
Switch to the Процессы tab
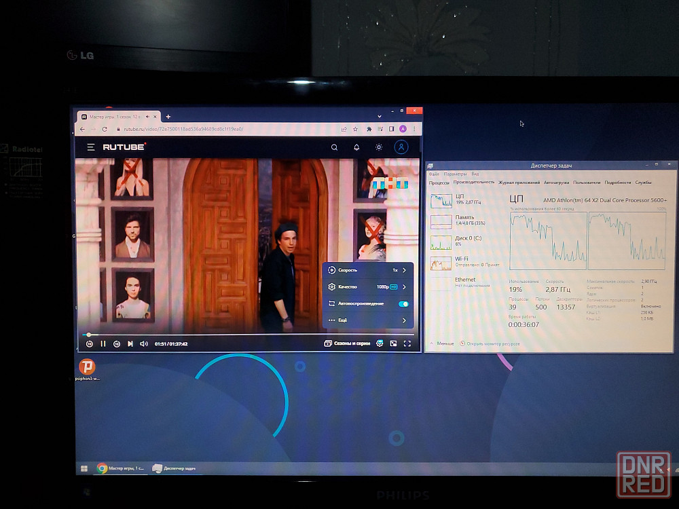[x=439, y=183]
